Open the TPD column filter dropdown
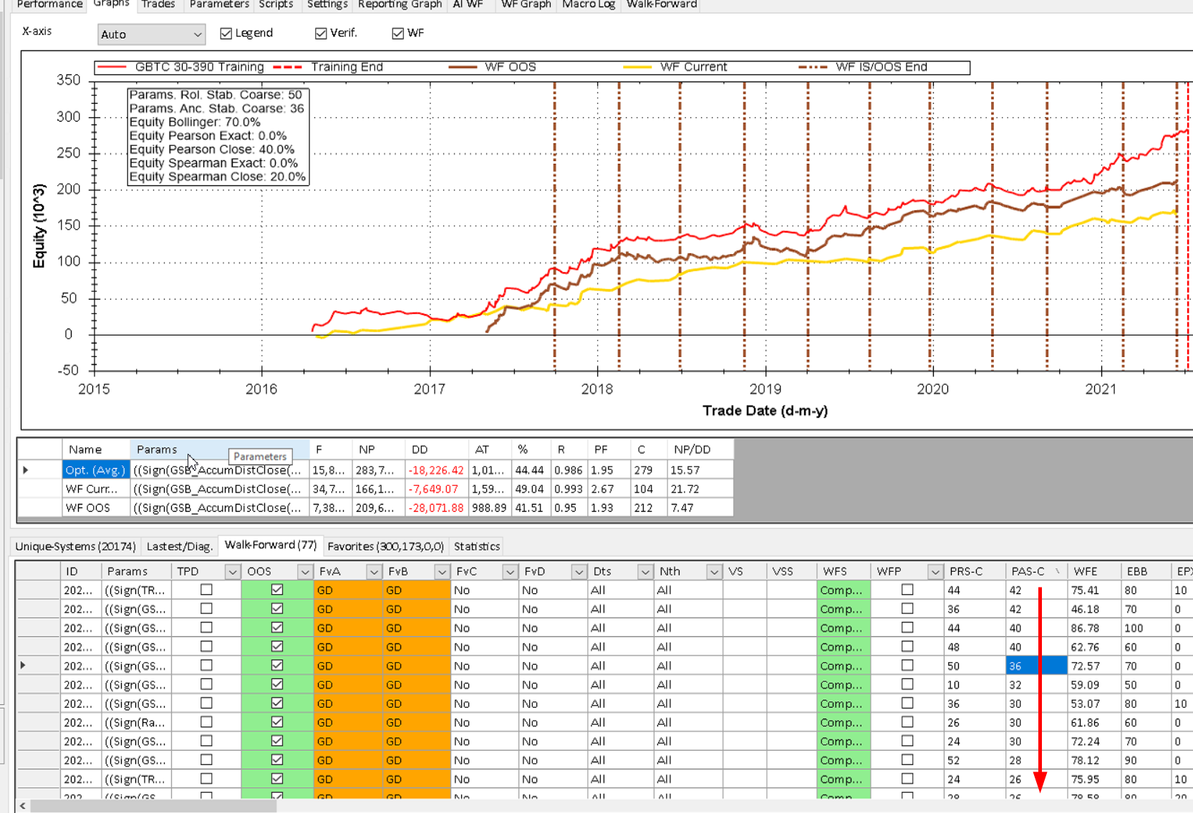The height and width of the screenshot is (813, 1193). [x=231, y=572]
